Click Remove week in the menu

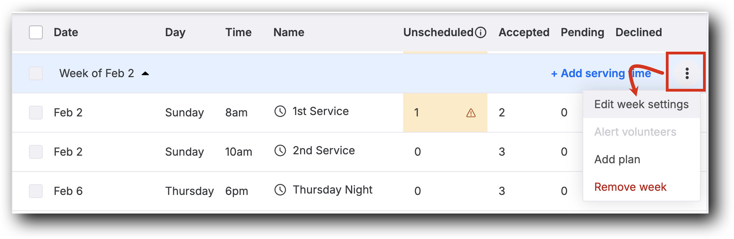tap(630, 187)
